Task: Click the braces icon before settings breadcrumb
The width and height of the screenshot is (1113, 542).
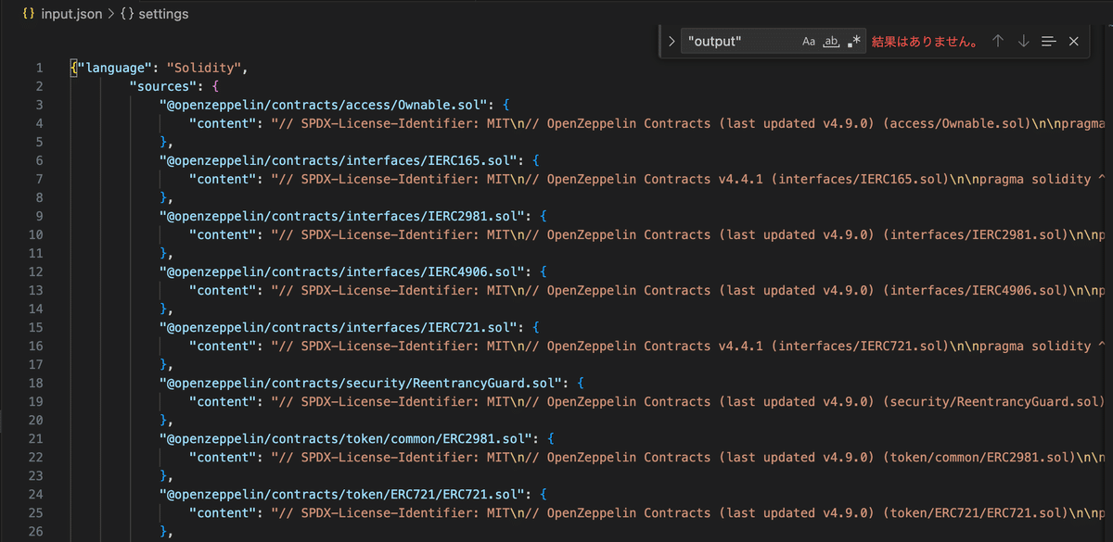Action: [x=128, y=15]
